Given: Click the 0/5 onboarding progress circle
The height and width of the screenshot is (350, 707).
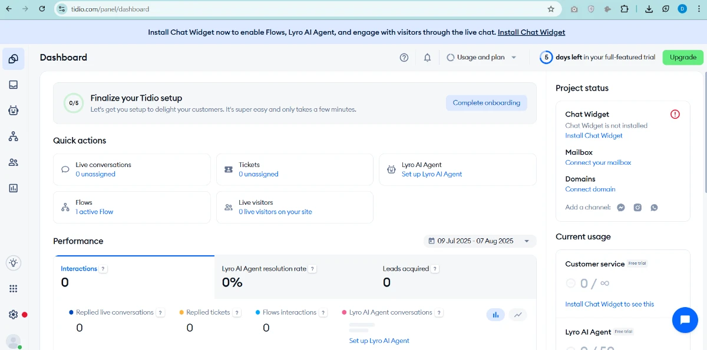Looking at the screenshot, I should coord(74,103).
